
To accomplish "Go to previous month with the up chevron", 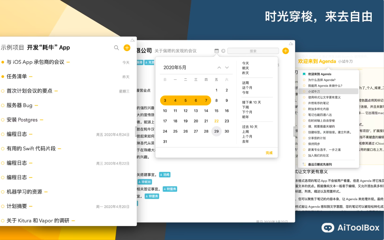I will pos(219,68).
